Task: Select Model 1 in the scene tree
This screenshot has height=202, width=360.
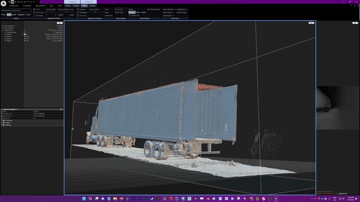Action: pyautogui.click(x=9, y=34)
